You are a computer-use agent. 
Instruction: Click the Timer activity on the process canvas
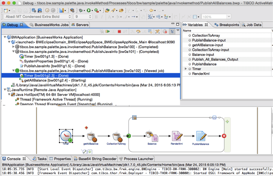tap(66, 136)
